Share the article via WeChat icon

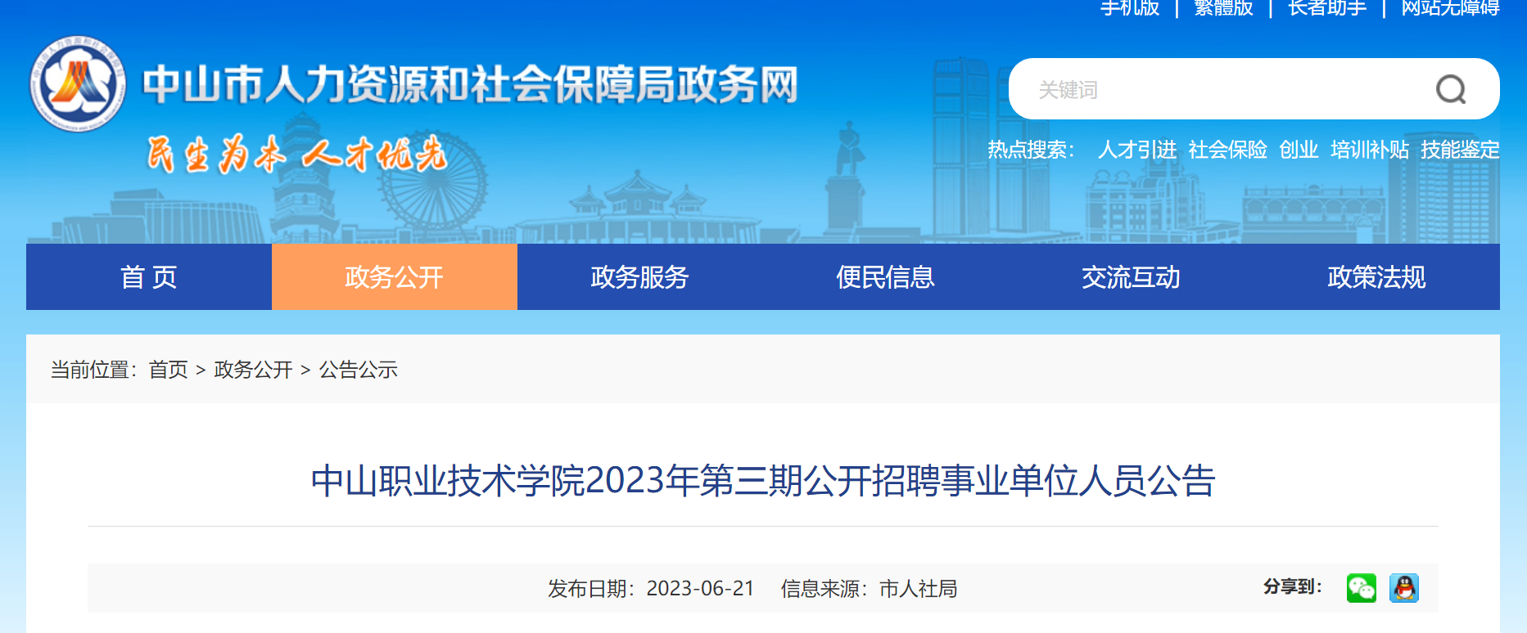coord(1361,588)
